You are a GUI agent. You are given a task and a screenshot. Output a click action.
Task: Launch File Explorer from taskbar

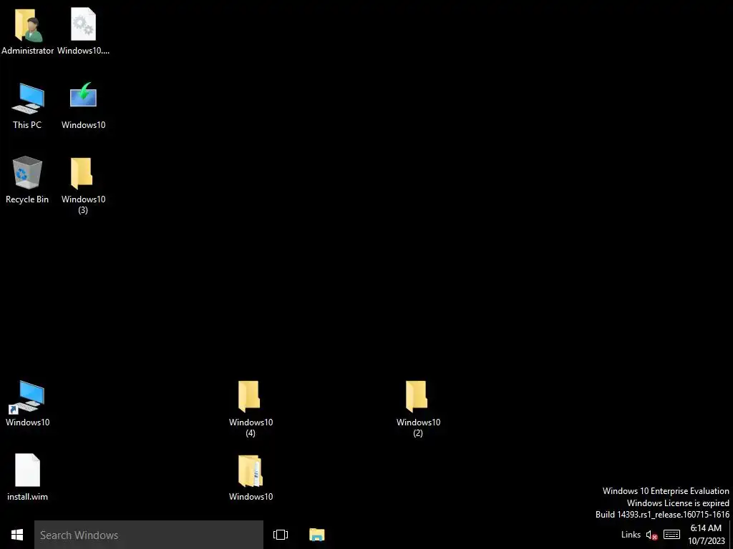click(317, 535)
